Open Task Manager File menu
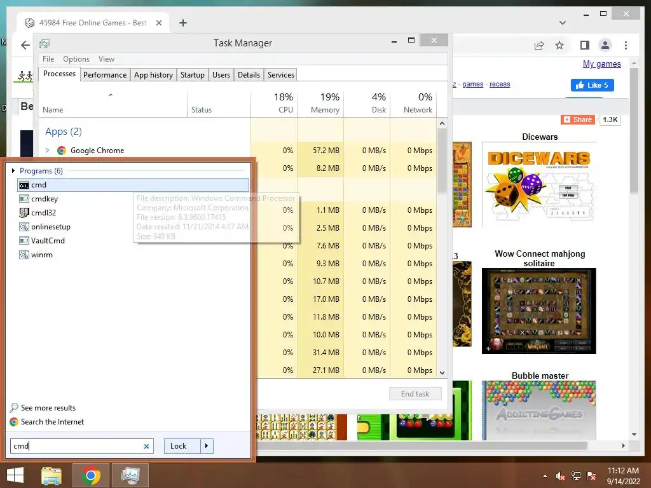Viewport: 651px width, 488px height. pos(48,59)
